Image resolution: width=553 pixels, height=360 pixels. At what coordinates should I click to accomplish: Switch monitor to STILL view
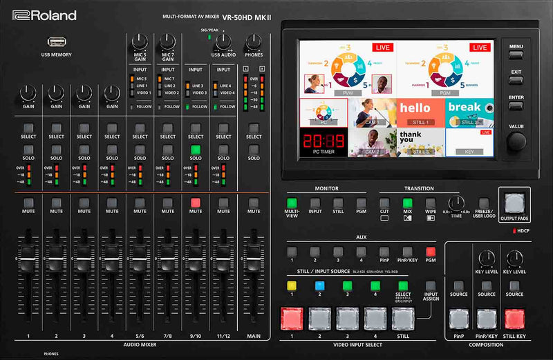pyautogui.click(x=338, y=203)
